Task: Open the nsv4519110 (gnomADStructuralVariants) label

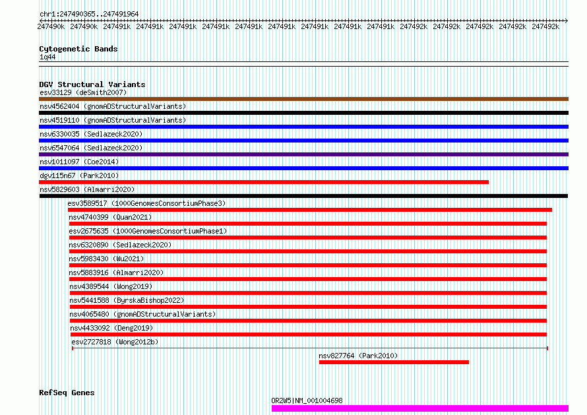Action: [113, 120]
